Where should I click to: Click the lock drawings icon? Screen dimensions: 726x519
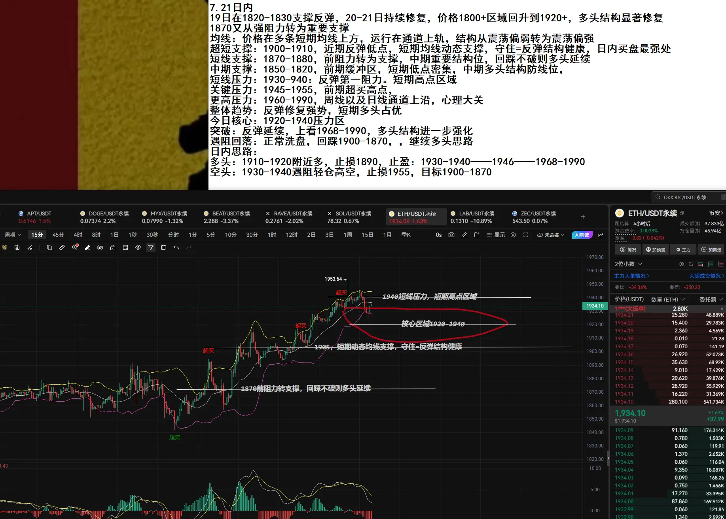(x=113, y=247)
